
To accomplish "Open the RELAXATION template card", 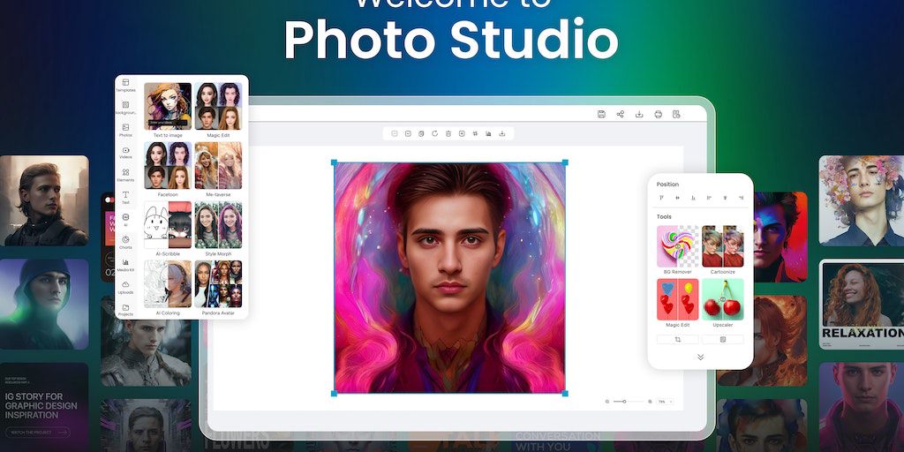I will click(x=862, y=304).
